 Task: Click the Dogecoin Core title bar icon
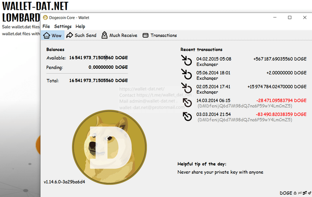(45, 18)
